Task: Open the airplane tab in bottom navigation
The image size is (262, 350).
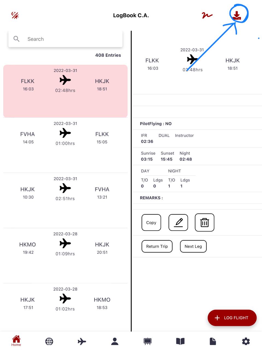Action: [x=82, y=341]
